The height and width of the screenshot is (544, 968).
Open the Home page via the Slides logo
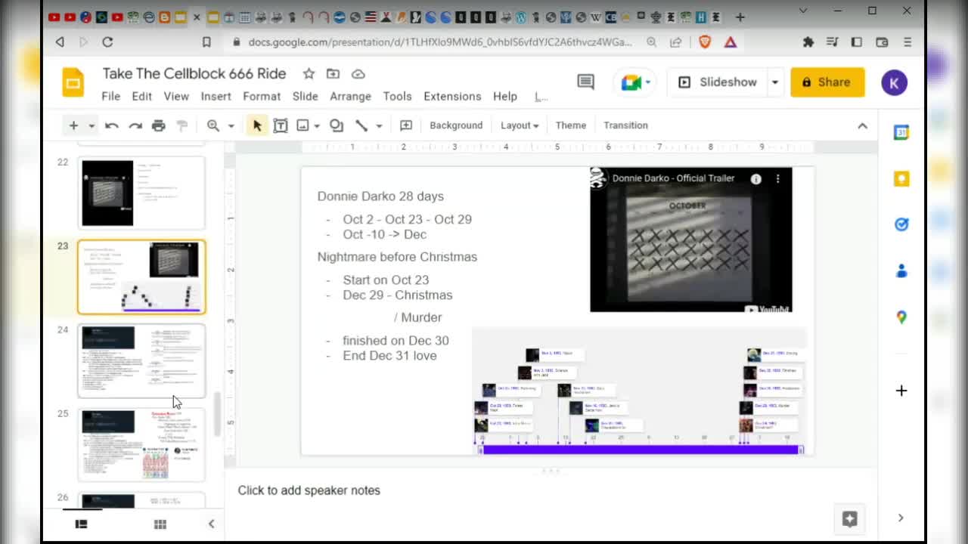point(73,82)
